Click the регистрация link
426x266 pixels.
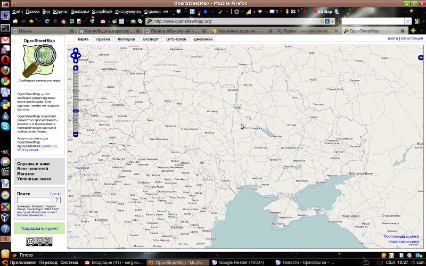tap(412, 38)
